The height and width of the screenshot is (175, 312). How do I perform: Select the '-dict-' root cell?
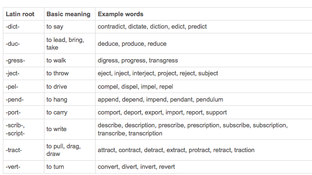click(x=23, y=27)
